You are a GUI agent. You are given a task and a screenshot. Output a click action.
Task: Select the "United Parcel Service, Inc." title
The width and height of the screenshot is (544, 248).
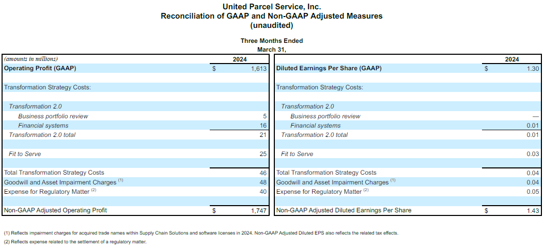click(272, 7)
